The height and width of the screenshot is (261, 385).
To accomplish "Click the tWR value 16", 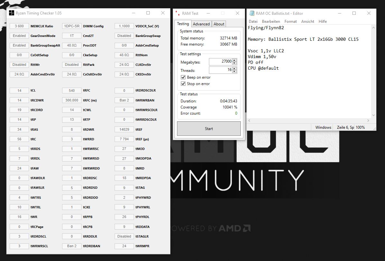I will click(19, 217).
